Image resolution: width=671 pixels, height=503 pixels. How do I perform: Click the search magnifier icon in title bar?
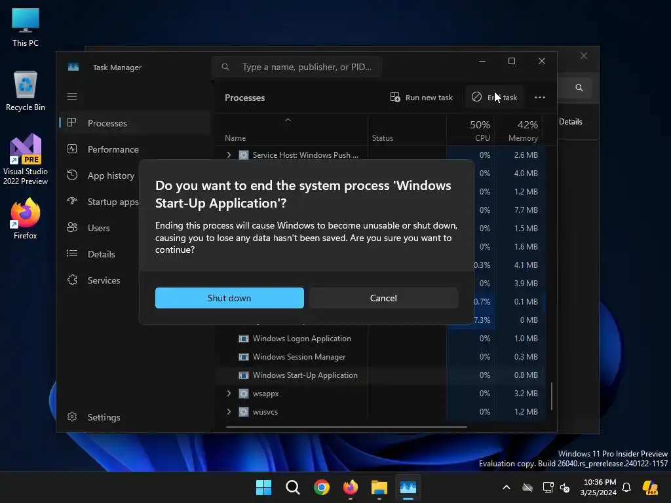pos(225,67)
